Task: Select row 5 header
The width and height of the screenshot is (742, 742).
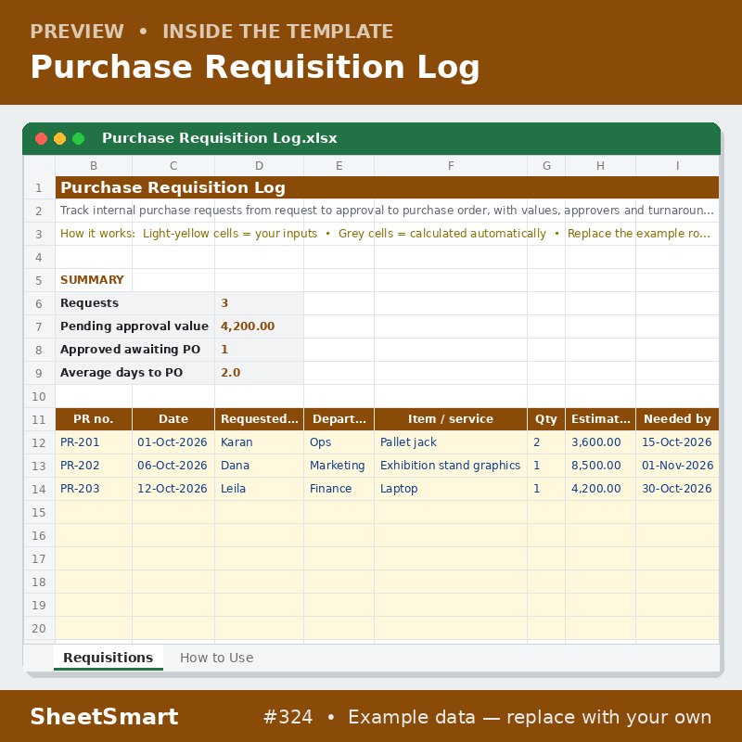Action: pyautogui.click(x=39, y=281)
